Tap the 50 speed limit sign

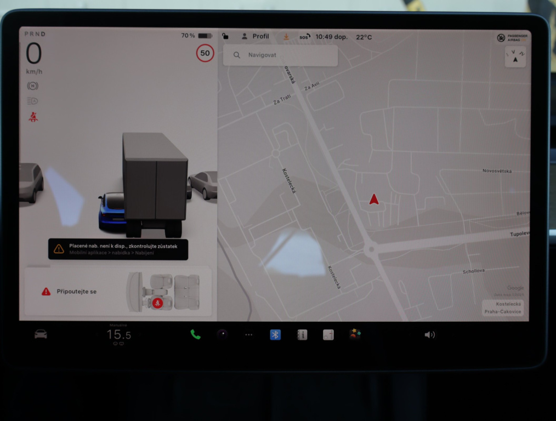205,53
